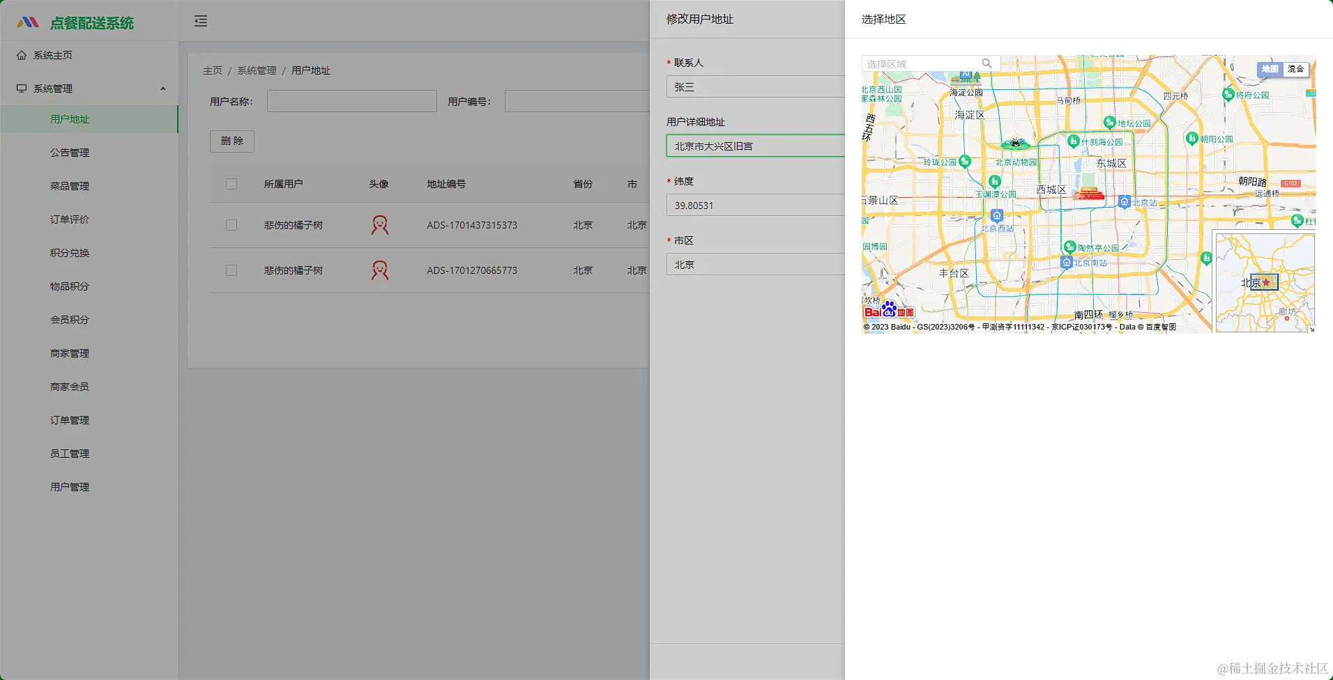Click the 用户详细地址 input field
The width and height of the screenshot is (1333, 680).
(756, 146)
